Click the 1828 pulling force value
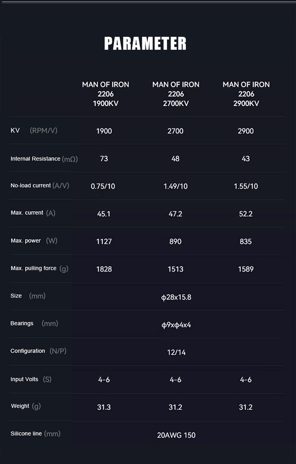Screen dimensions: 296x464 (104, 269)
